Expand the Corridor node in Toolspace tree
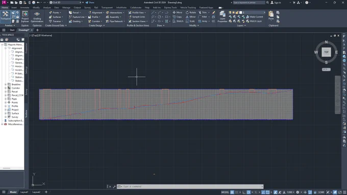The image size is (347, 195). pos(6,88)
